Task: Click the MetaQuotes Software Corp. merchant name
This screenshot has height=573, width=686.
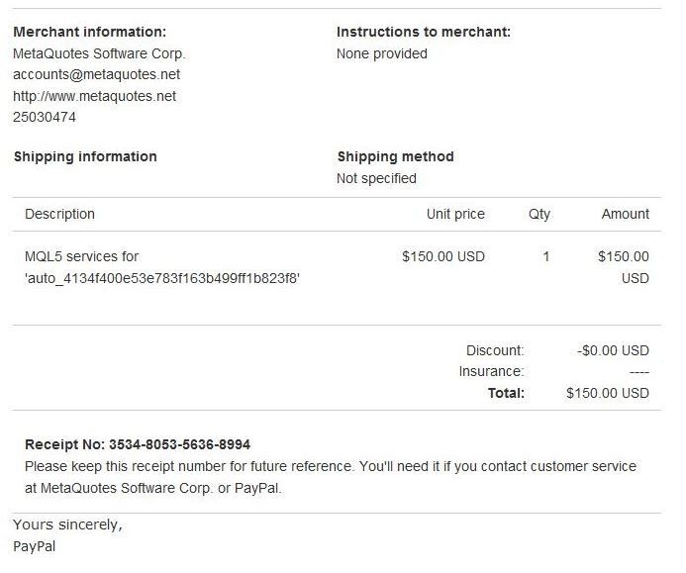Action: [99, 53]
